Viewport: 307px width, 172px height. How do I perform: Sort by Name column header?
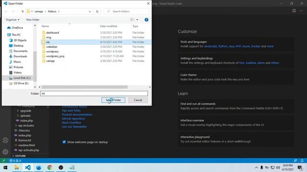[x=45, y=26]
